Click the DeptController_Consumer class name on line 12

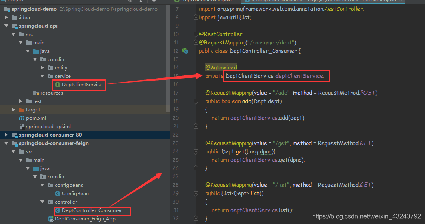tap(263, 51)
